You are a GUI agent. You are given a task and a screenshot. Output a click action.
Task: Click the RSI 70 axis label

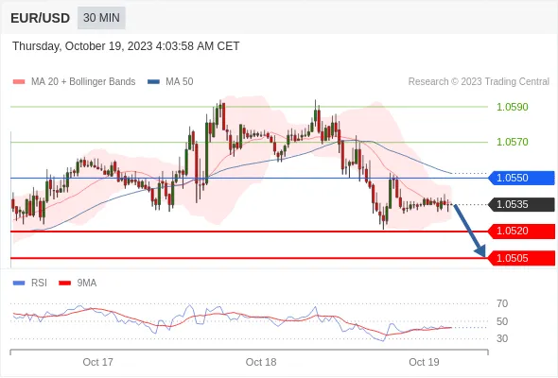[502, 303]
